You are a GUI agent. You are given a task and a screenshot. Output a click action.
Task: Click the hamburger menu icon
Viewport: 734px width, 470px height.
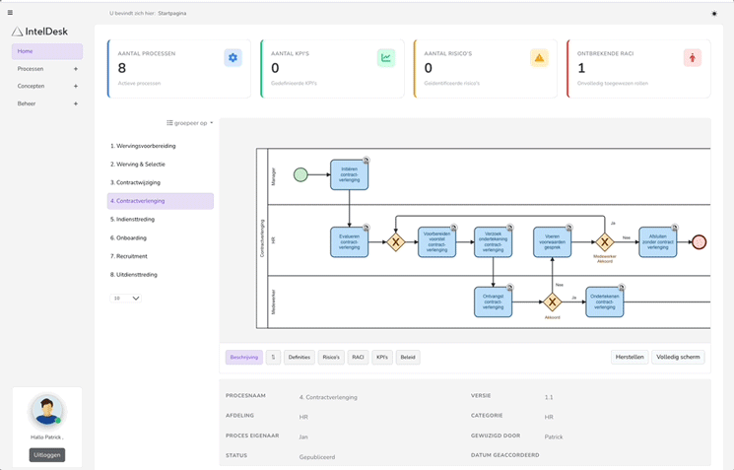click(x=10, y=14)
